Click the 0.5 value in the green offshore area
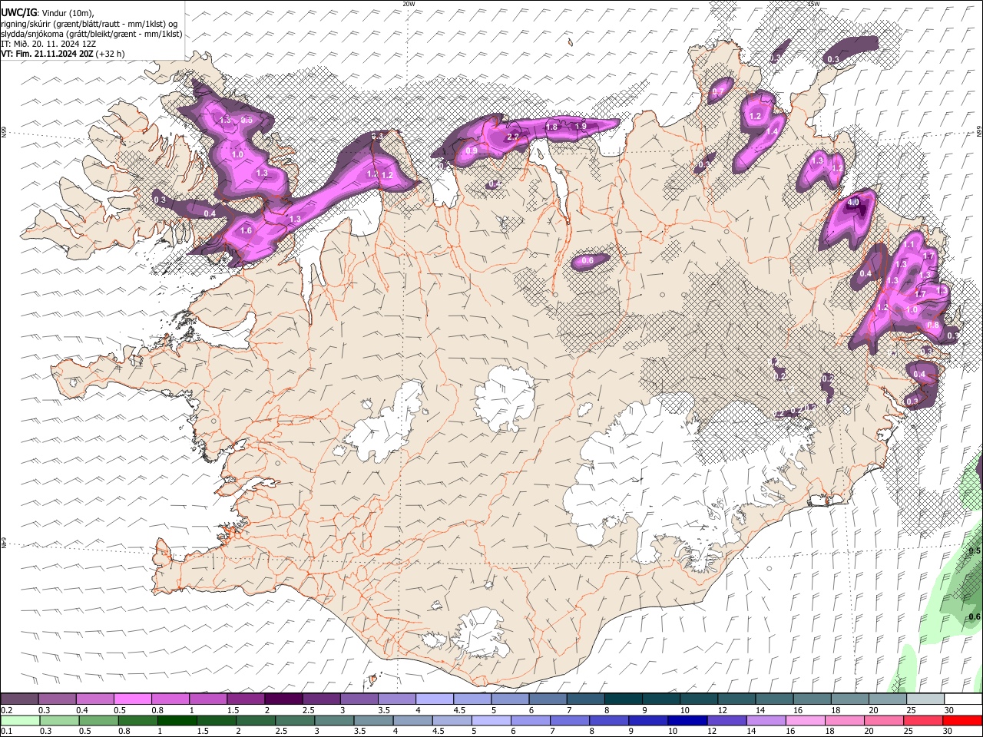Viewport: 983px width, 737px height. tap(975, 550)
